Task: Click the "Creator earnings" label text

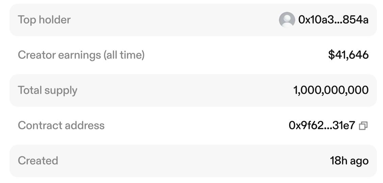Action: click(60, 55)
